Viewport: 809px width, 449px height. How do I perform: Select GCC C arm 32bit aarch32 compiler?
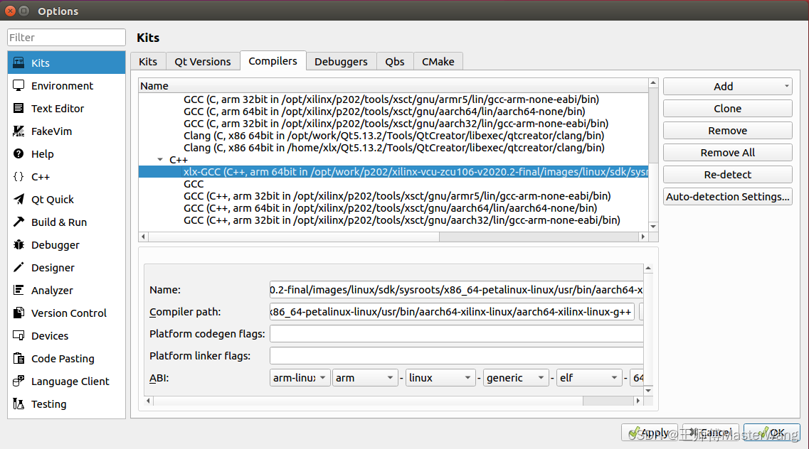point(396,124)
